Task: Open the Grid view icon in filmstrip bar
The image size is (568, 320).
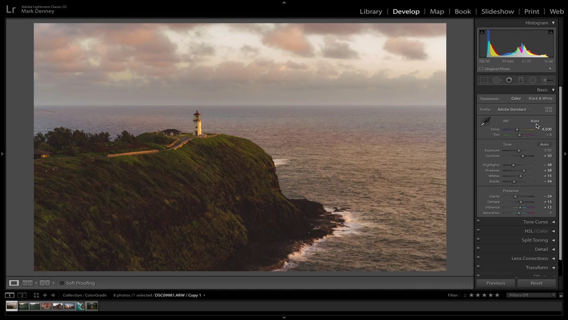Action: click(36, 295)
